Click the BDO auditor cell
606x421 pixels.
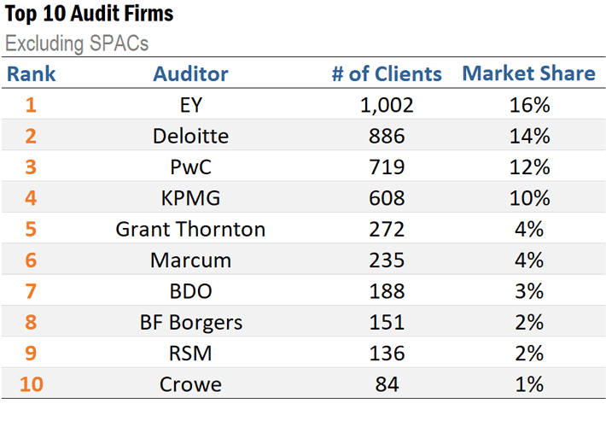(190, 291)
